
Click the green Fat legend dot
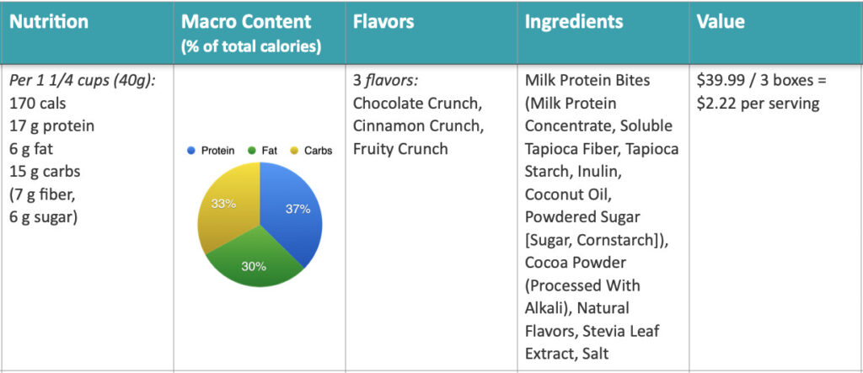(251, 151)
